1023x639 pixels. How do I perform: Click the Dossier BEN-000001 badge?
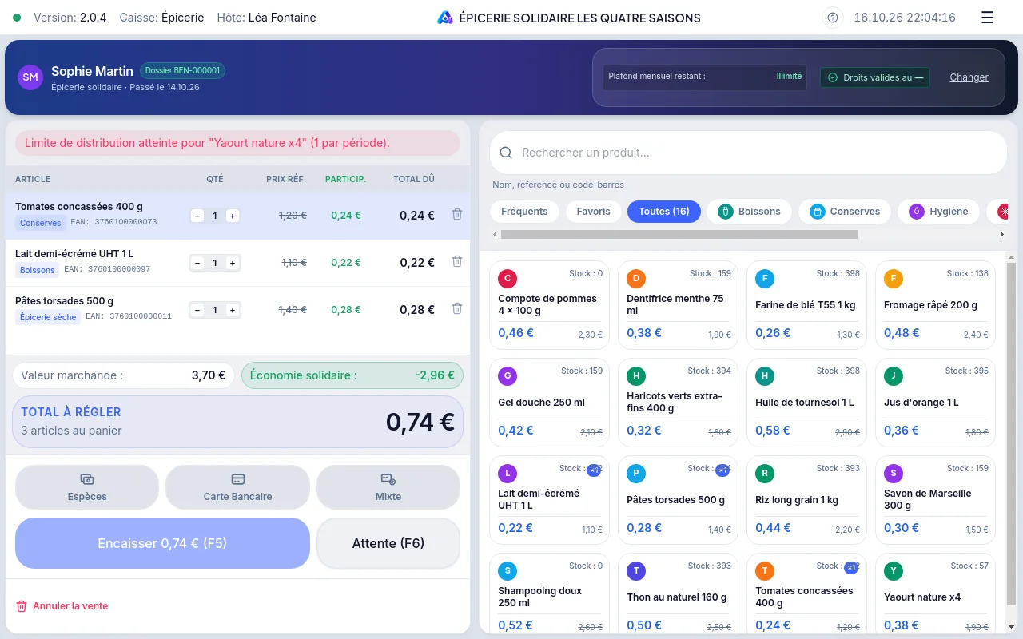tap(182, 70)
